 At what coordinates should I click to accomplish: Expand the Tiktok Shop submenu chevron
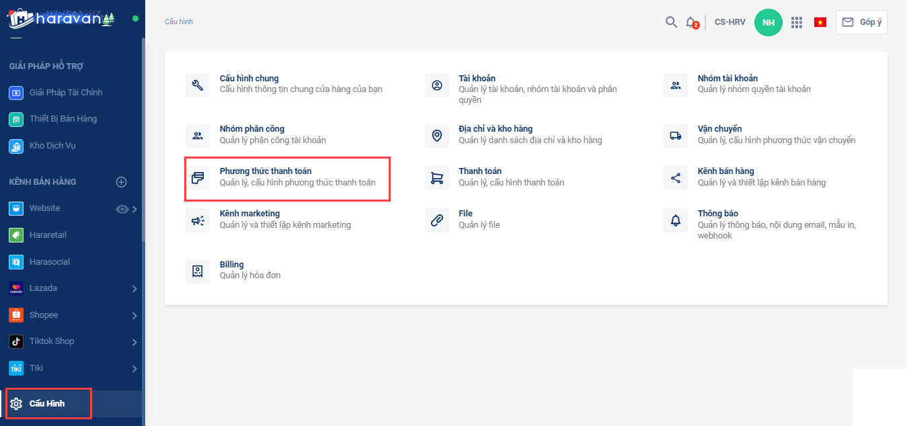point(134,342)
